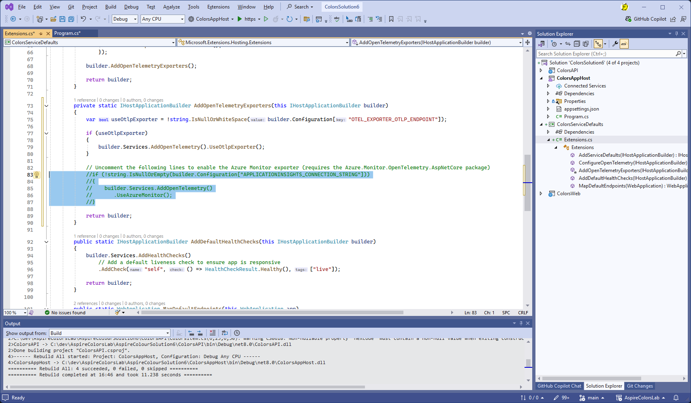The height and width of the screenshot is (403, 691).
Task: Click the Collapse All icon in Solution Explorer
Action: click(x=577, y=44)
